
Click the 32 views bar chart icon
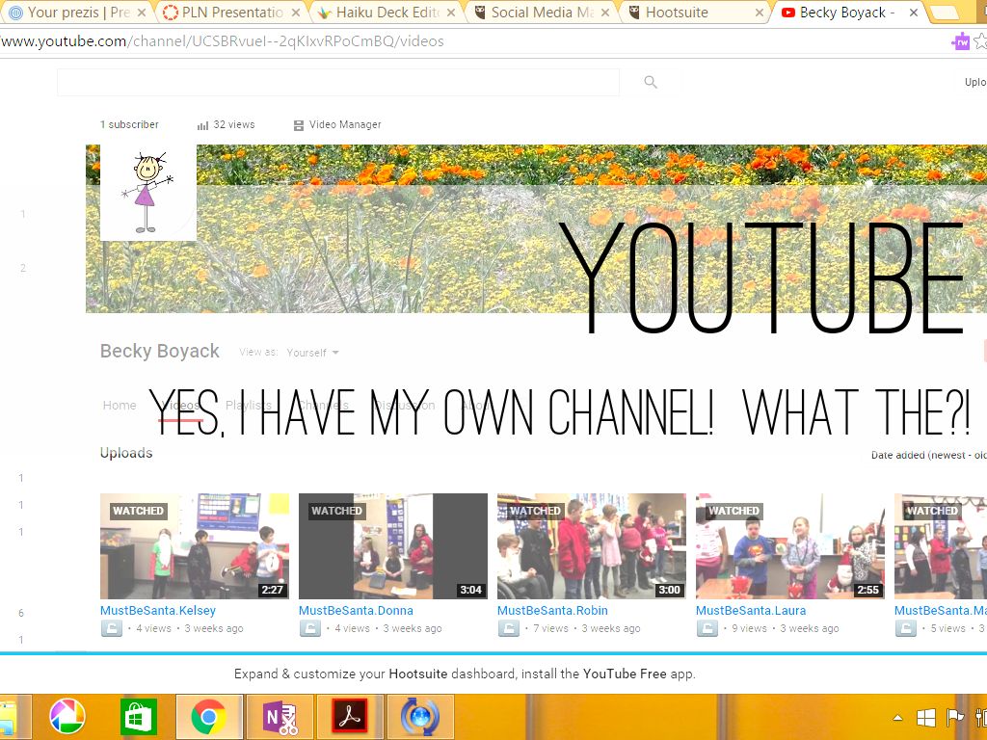point(202,125)
